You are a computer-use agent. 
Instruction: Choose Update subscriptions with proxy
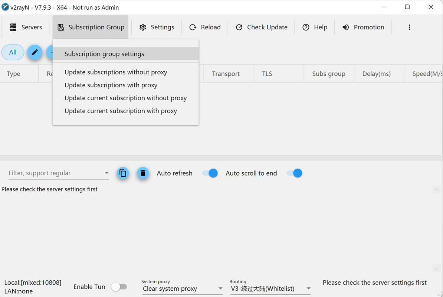click(126, 85)
